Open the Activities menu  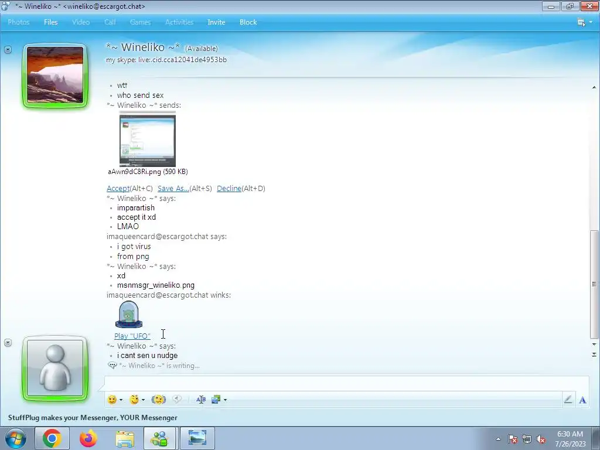(179, 22)
